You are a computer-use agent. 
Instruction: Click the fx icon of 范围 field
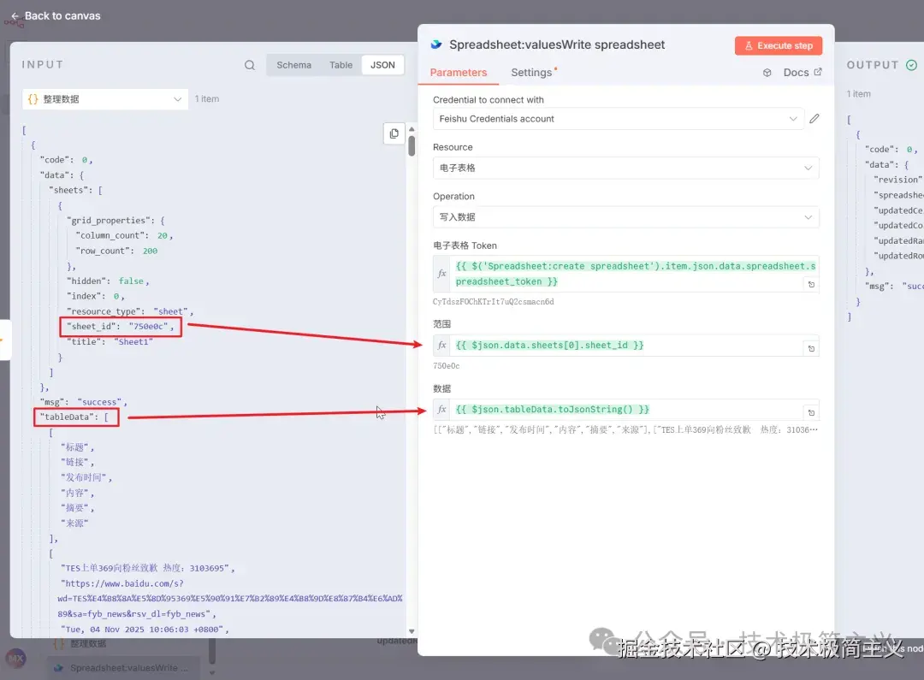[442, 346]
